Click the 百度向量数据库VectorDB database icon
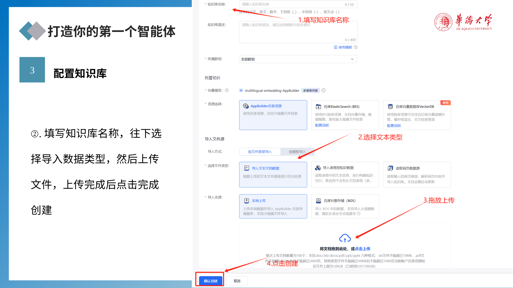The height and width of the screenshot is (288, 513). (x=390, y=106)
